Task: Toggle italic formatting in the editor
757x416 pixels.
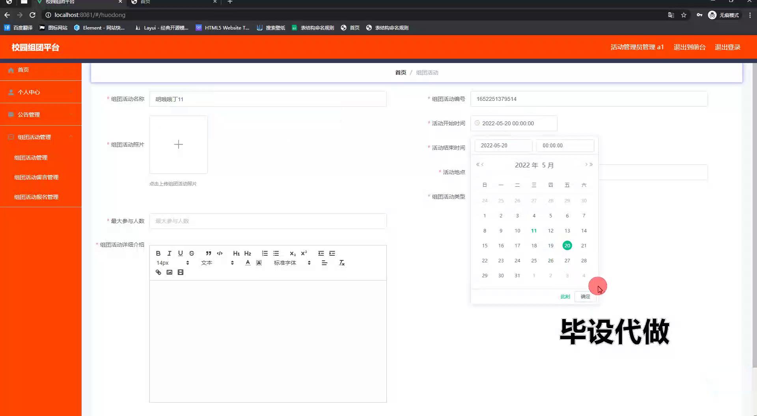Action: tap(169, 253)
